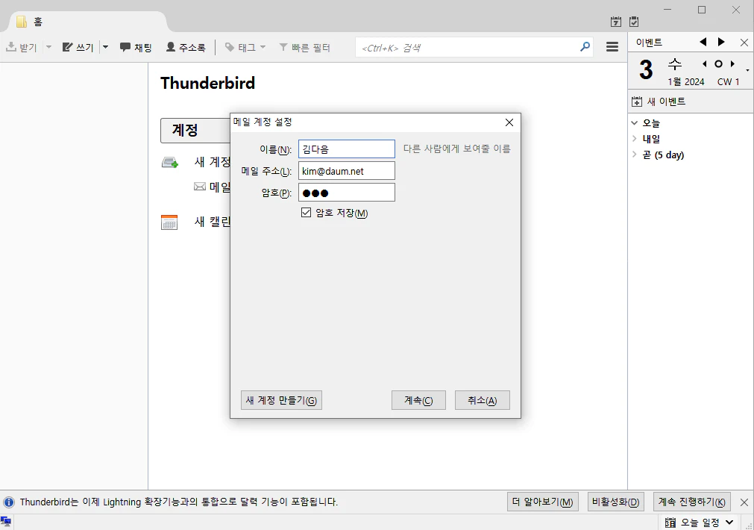Open the tasks tab icon in tab bar

click(x=634, y=22)
